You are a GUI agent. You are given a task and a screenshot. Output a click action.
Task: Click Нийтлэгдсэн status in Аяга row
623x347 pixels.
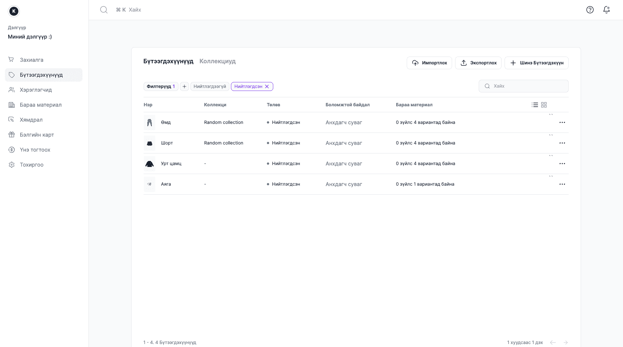283,184
